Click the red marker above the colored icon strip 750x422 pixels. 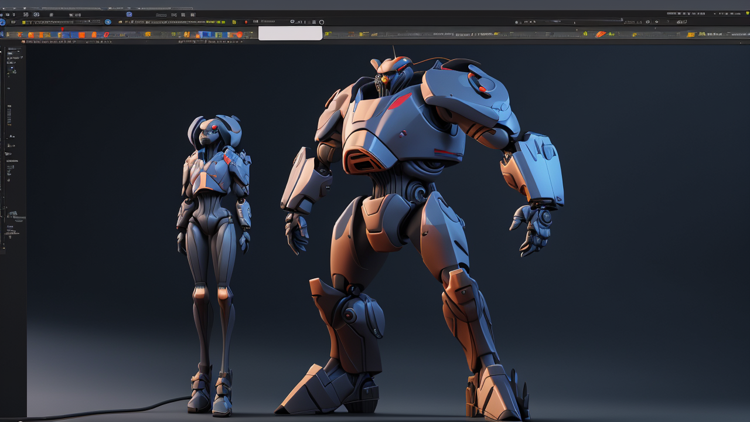(62, 29)
